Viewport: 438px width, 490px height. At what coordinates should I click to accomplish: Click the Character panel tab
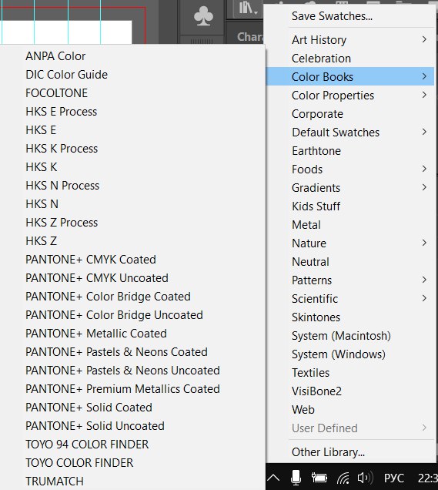[249, 37]
